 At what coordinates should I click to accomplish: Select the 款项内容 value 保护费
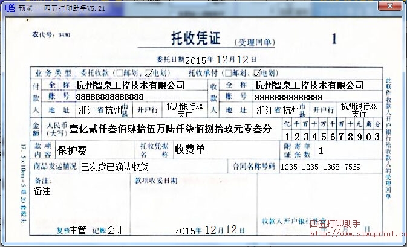(72, 150)
